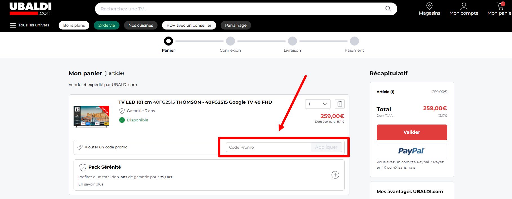Click the Ajouter un code promo label
The image size is (512, 199).
[106, 147]
